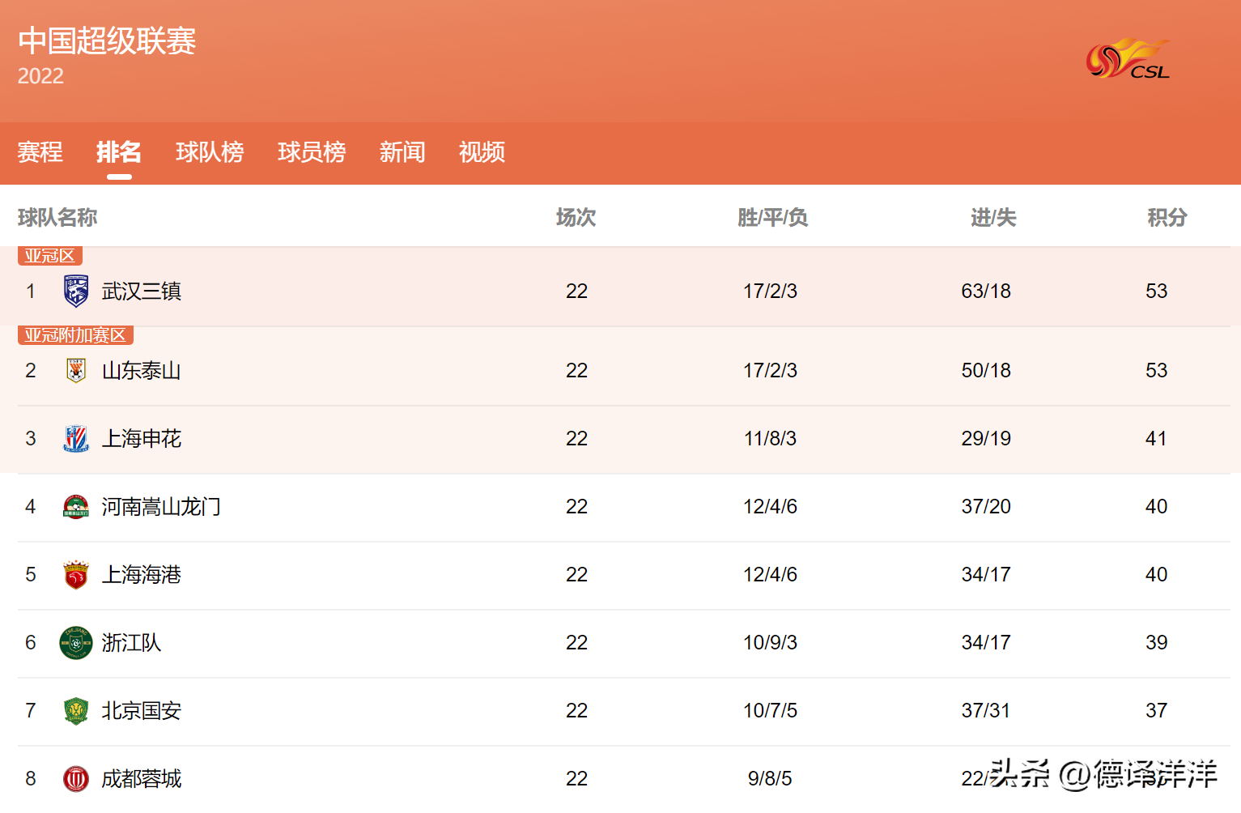Click the 场次 column header
Screen dimensions: 1241x813
[x=576, y=217]
